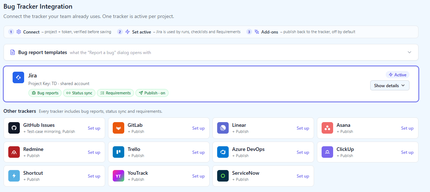The width and height of the screenshot is (430, 192).
Task: Click 'Project Key: TD · shared account' text
Action: 59,83
